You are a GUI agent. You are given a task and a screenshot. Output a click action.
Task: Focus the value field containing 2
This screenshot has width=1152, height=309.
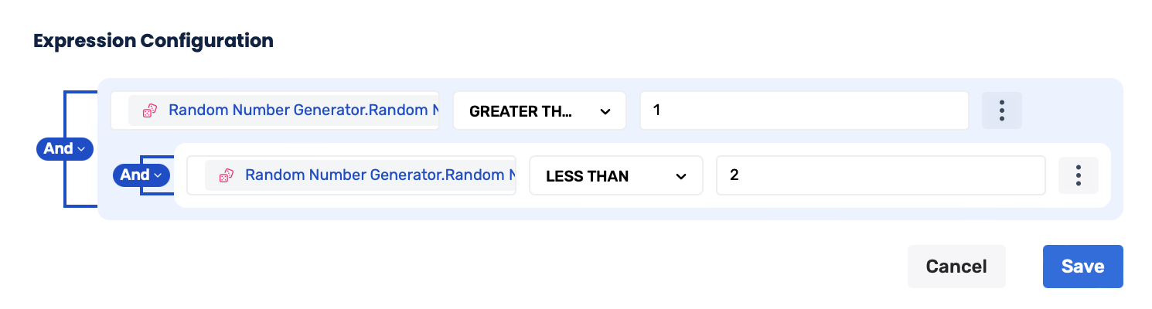point(881,176)
